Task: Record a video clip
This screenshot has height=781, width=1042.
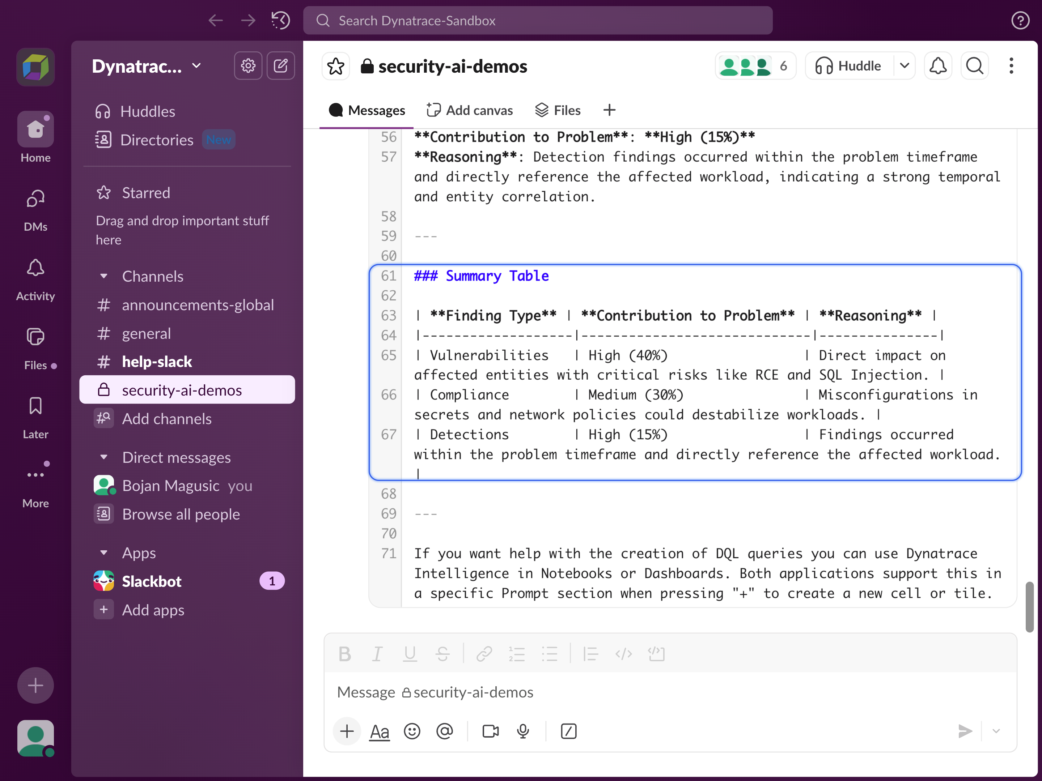Action: coord(490,731)
